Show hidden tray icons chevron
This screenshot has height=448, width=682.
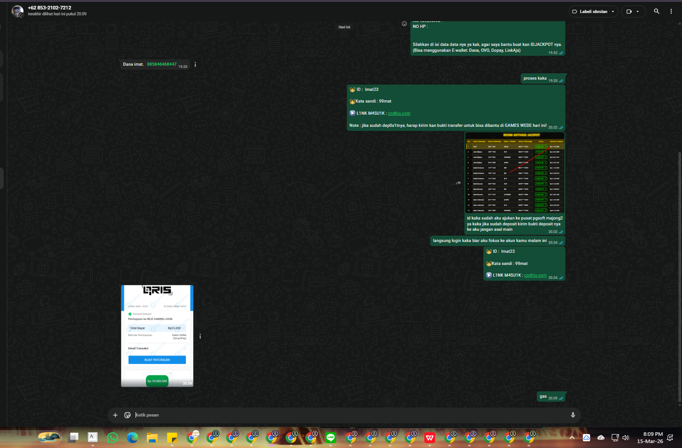pyautogui.click(x=572, y=437)
